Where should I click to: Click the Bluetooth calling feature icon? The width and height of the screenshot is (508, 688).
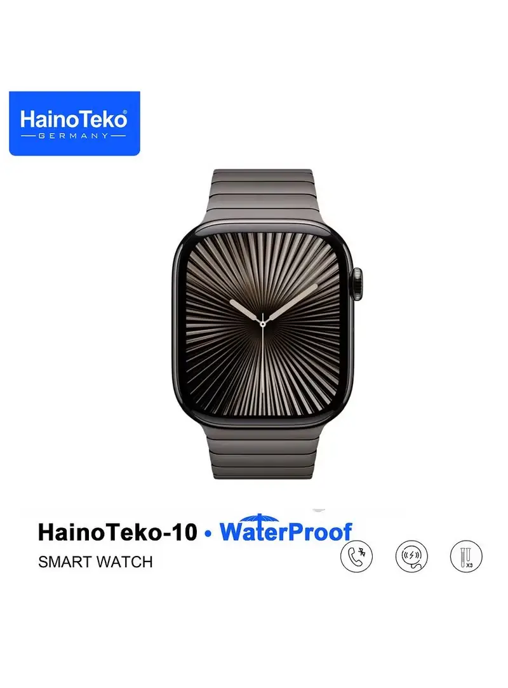pos(356,556)
